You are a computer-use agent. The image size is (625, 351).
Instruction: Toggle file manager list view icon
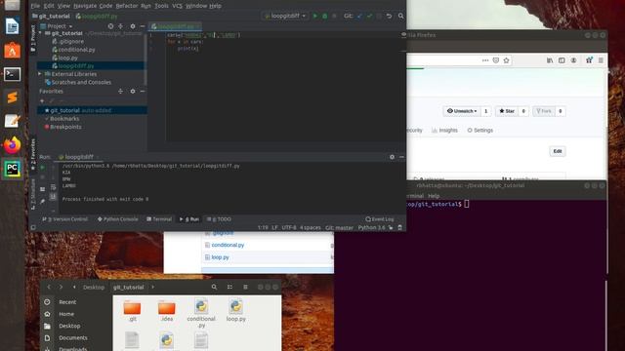tap(229, 287)
